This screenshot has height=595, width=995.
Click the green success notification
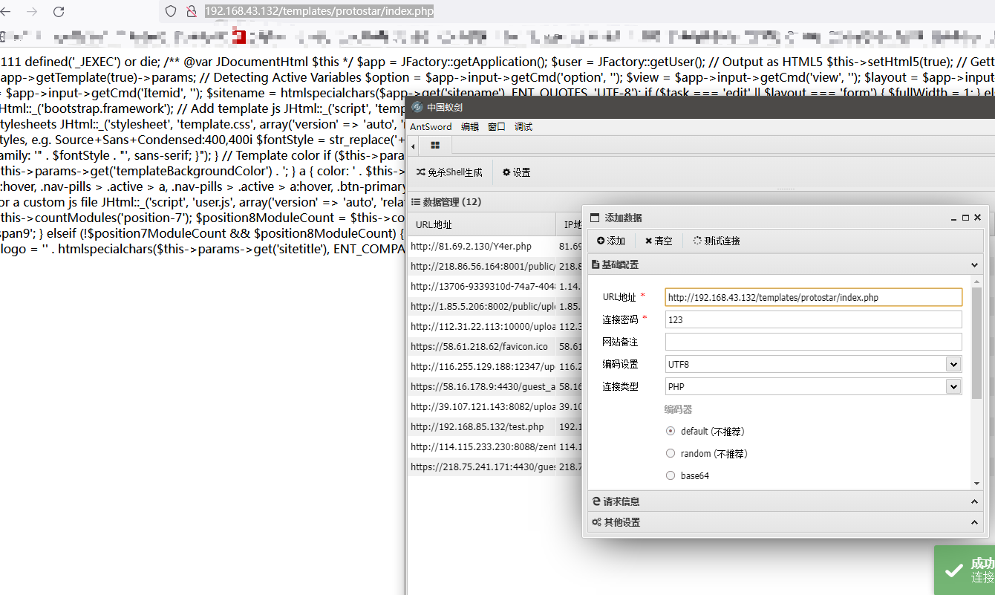(x=965, y=570)
